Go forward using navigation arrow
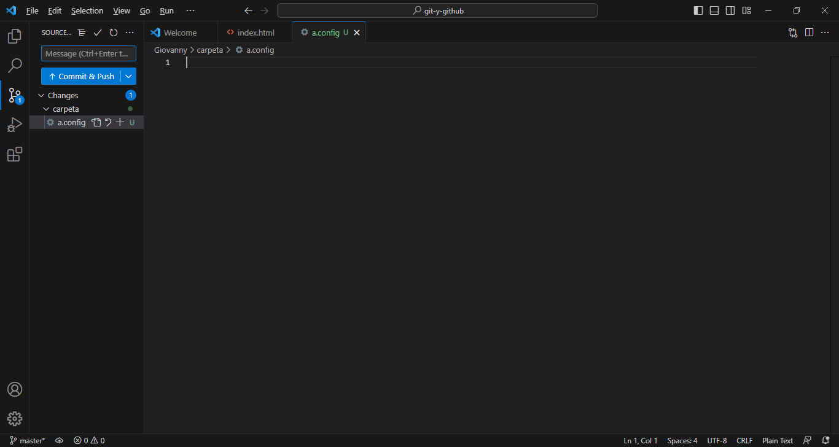The image size is (839, 447). (264, 10)
